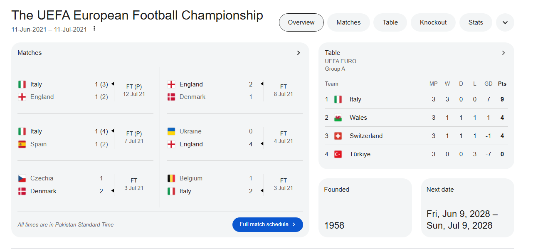Click Czechia flag in quarterfinal match
The width and height of the screenshot is (533, 249).
22,178
